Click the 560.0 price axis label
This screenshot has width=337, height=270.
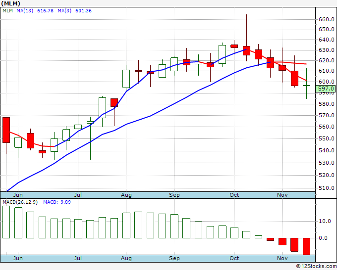point(327,127)
